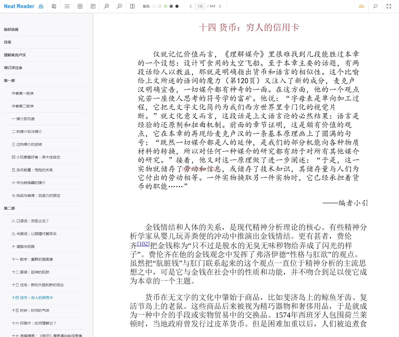Click the red chapter title 十四 货币：穷人的信用卡
399x337 pixels.
point(249,27)
